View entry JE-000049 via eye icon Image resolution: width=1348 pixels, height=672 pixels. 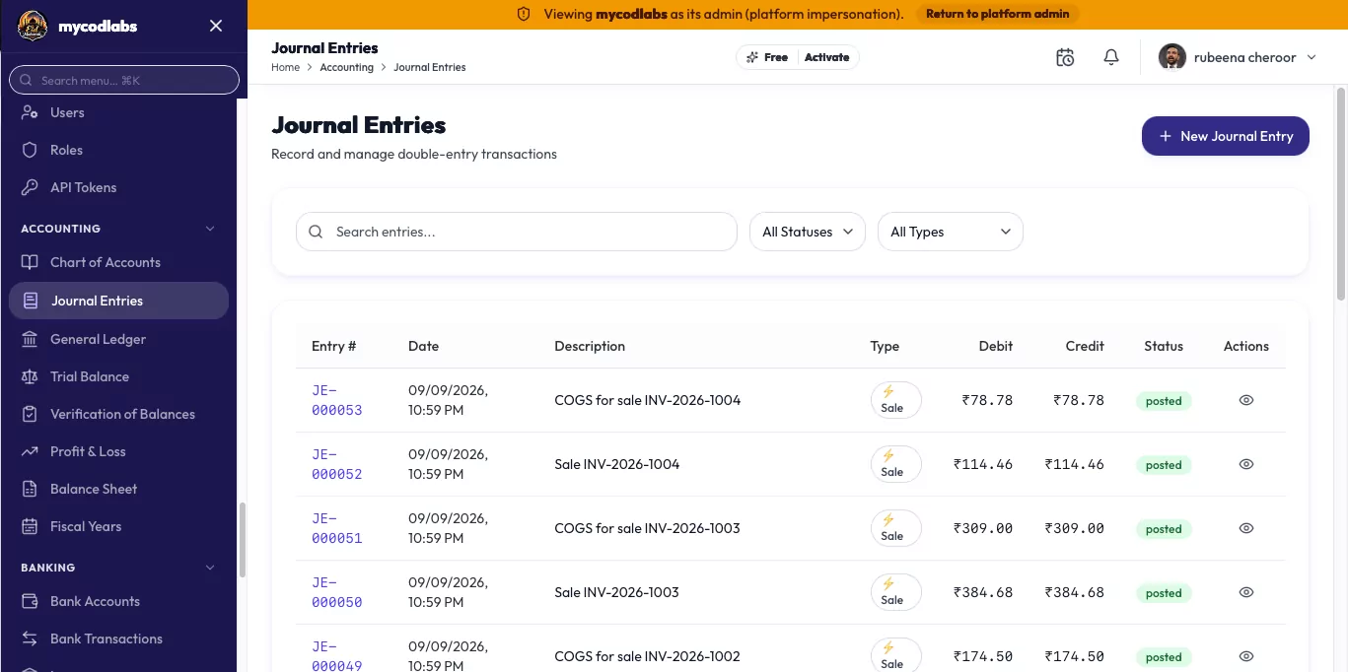1246,656
